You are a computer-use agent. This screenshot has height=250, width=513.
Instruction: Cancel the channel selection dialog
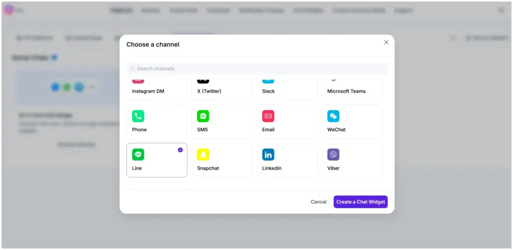coord(318,202)
